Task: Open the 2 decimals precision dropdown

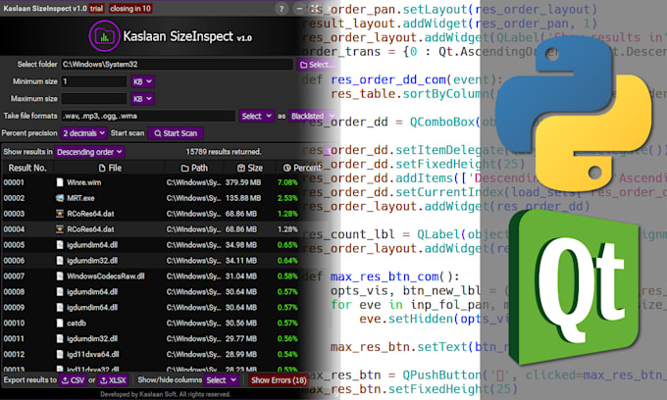Action: (84, 133)
